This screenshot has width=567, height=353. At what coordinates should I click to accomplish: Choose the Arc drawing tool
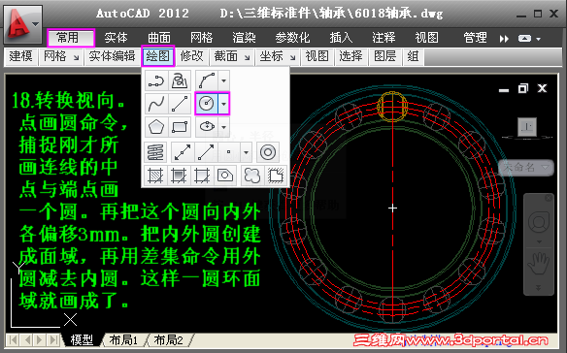[207, 80]
